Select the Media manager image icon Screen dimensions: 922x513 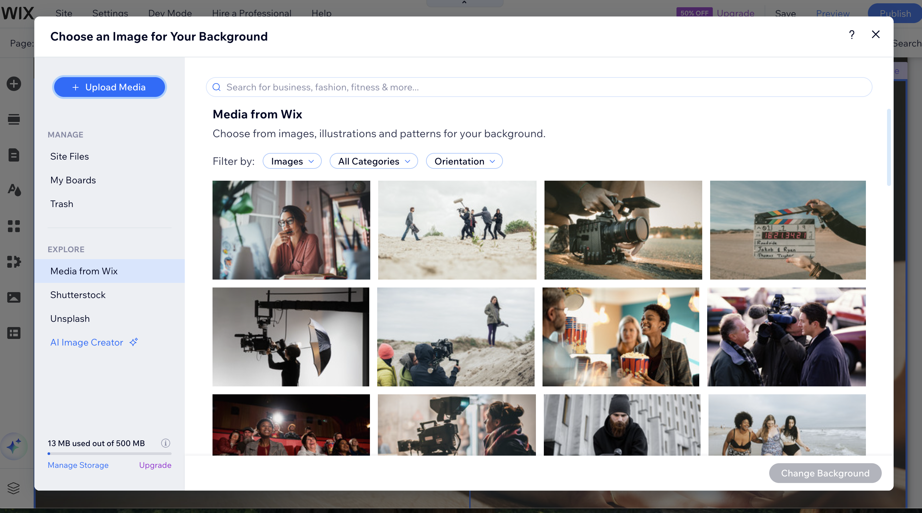(x=14, y=297)
